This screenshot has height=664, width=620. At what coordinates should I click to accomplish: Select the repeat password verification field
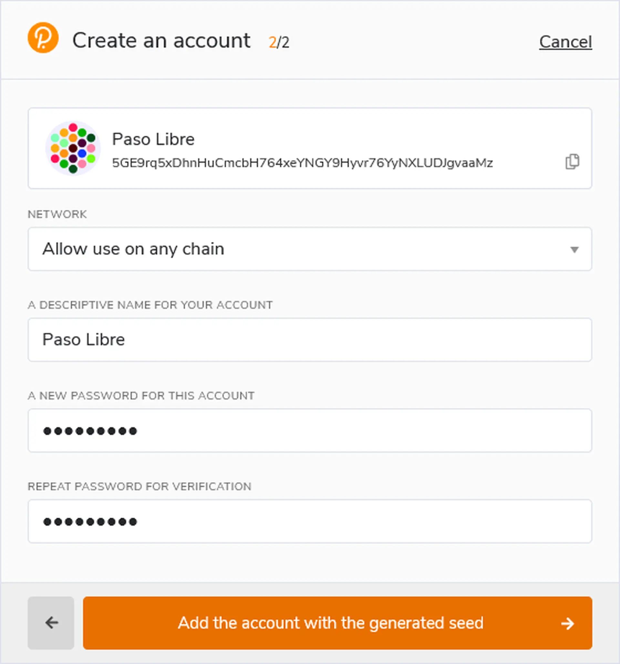pos(309,521)
